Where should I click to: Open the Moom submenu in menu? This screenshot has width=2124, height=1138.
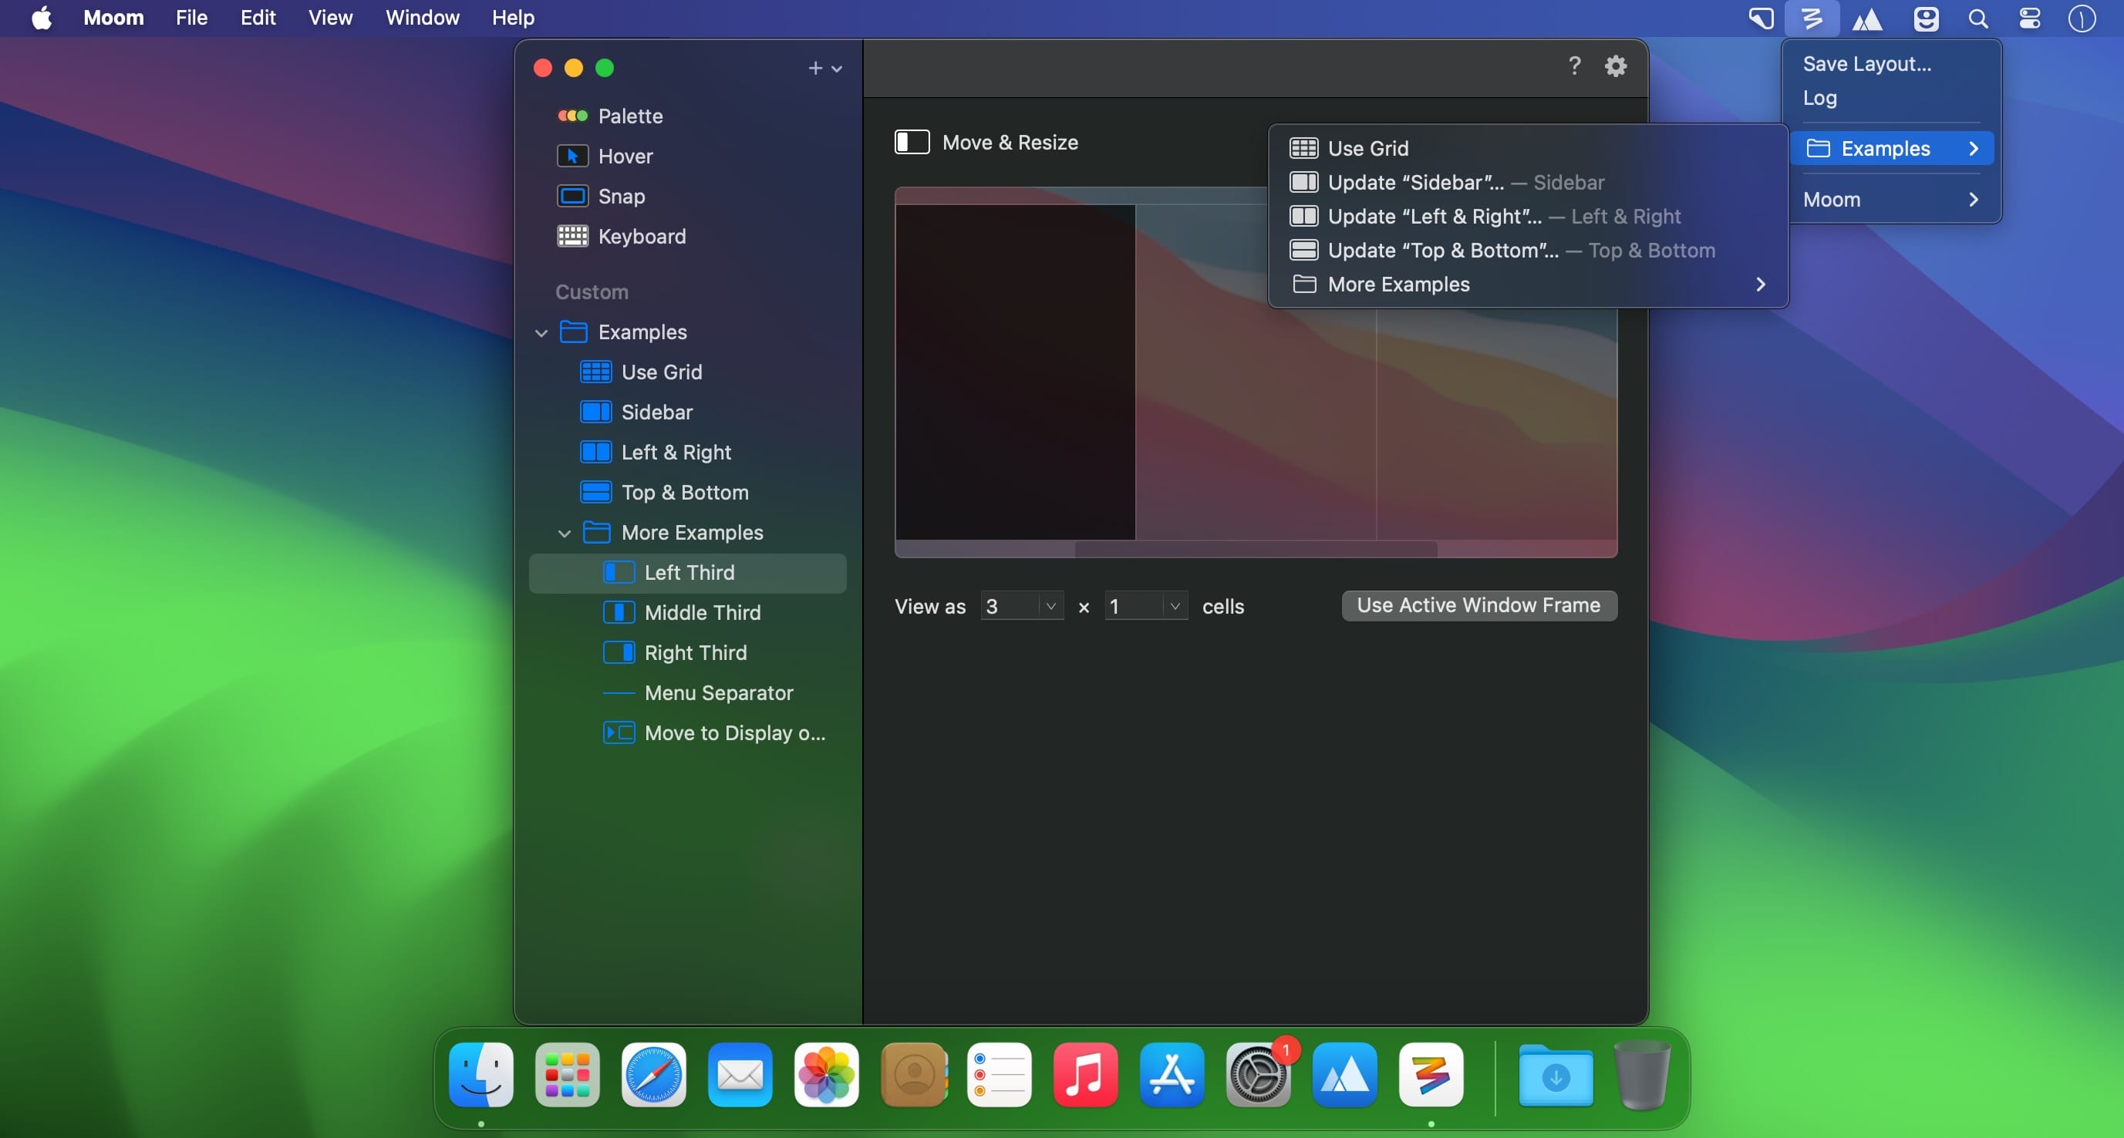point(1890,200)
